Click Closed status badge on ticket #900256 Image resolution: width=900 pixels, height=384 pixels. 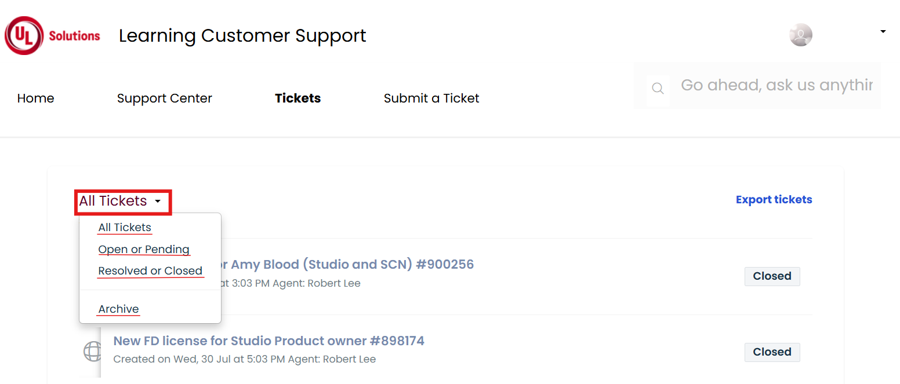pos(772,276)
